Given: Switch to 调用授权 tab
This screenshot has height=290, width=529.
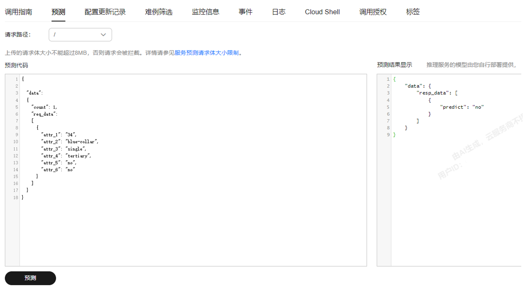Looking at the screenshot, I should [x=373, y=12].
